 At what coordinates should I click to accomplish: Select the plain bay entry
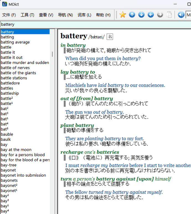(x=4, y=144)
